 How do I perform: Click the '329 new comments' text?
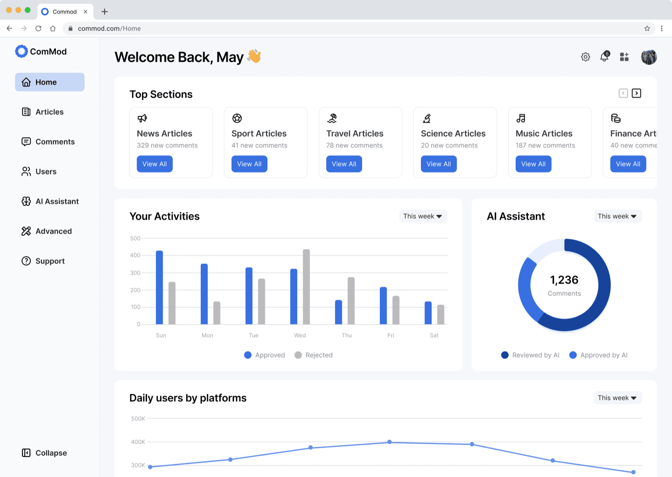pyautogui.click(x=167, y=146)
